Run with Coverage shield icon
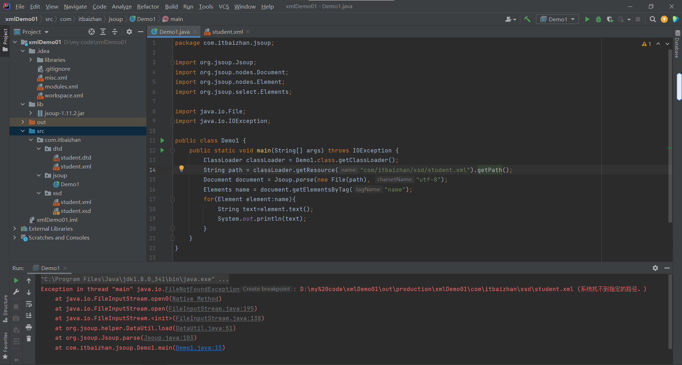 (x=610, y=19)
